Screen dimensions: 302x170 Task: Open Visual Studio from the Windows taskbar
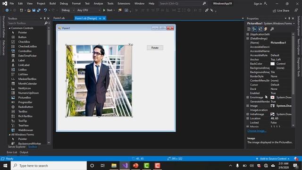tap(125, 166)
